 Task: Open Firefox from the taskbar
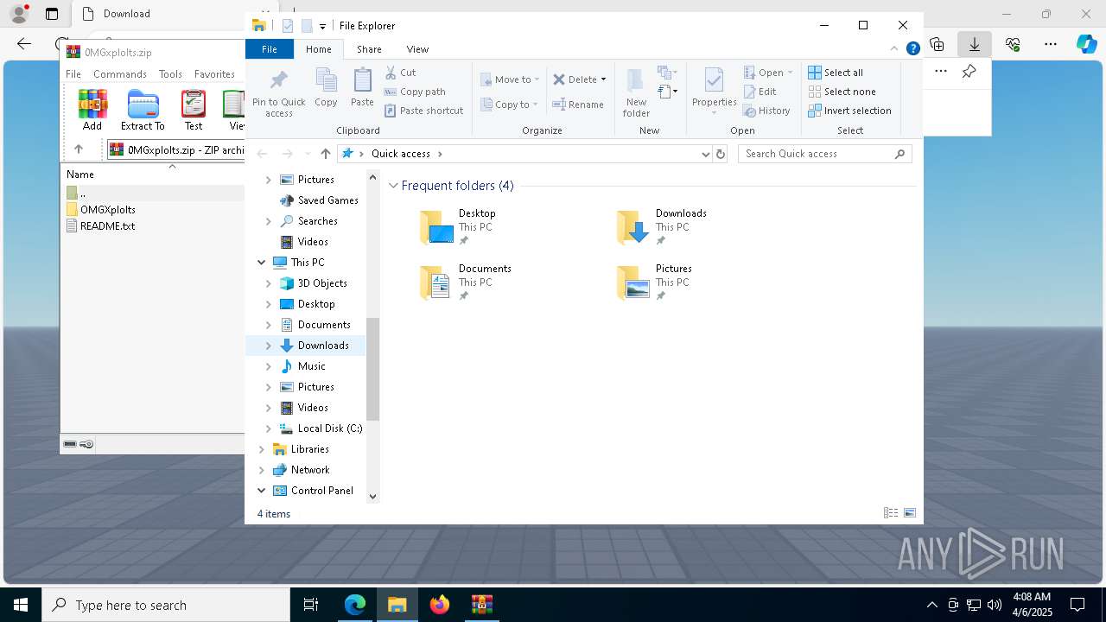pos(440,605)
